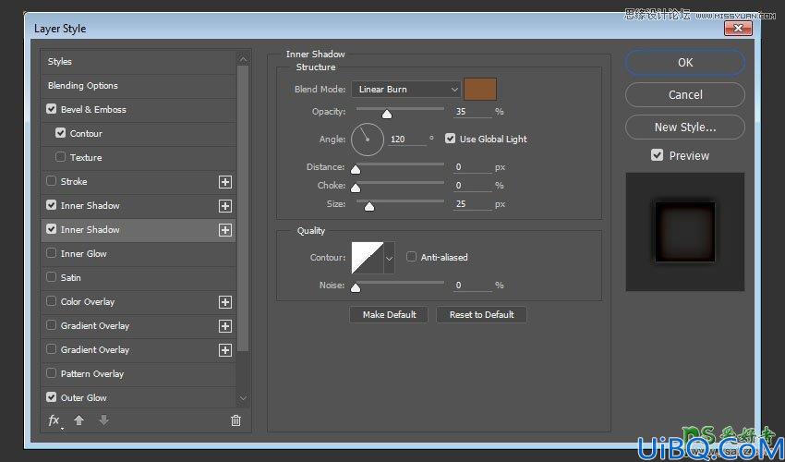The height and width of the screenshot is (462, 785).
Task: Click Reset to Default button
Action: [481, 315]
